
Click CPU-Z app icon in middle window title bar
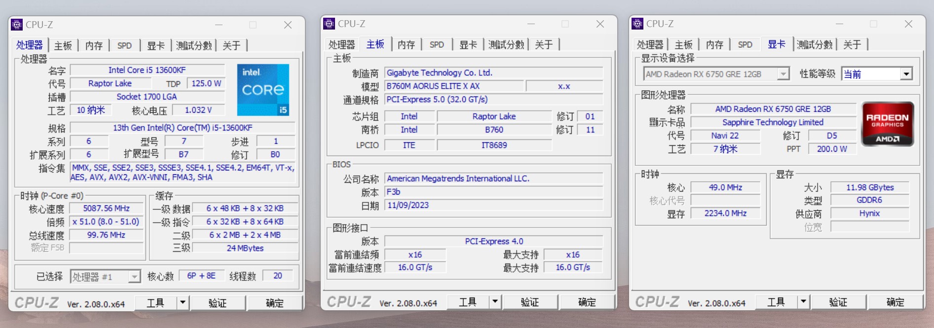tap(329, 24)
